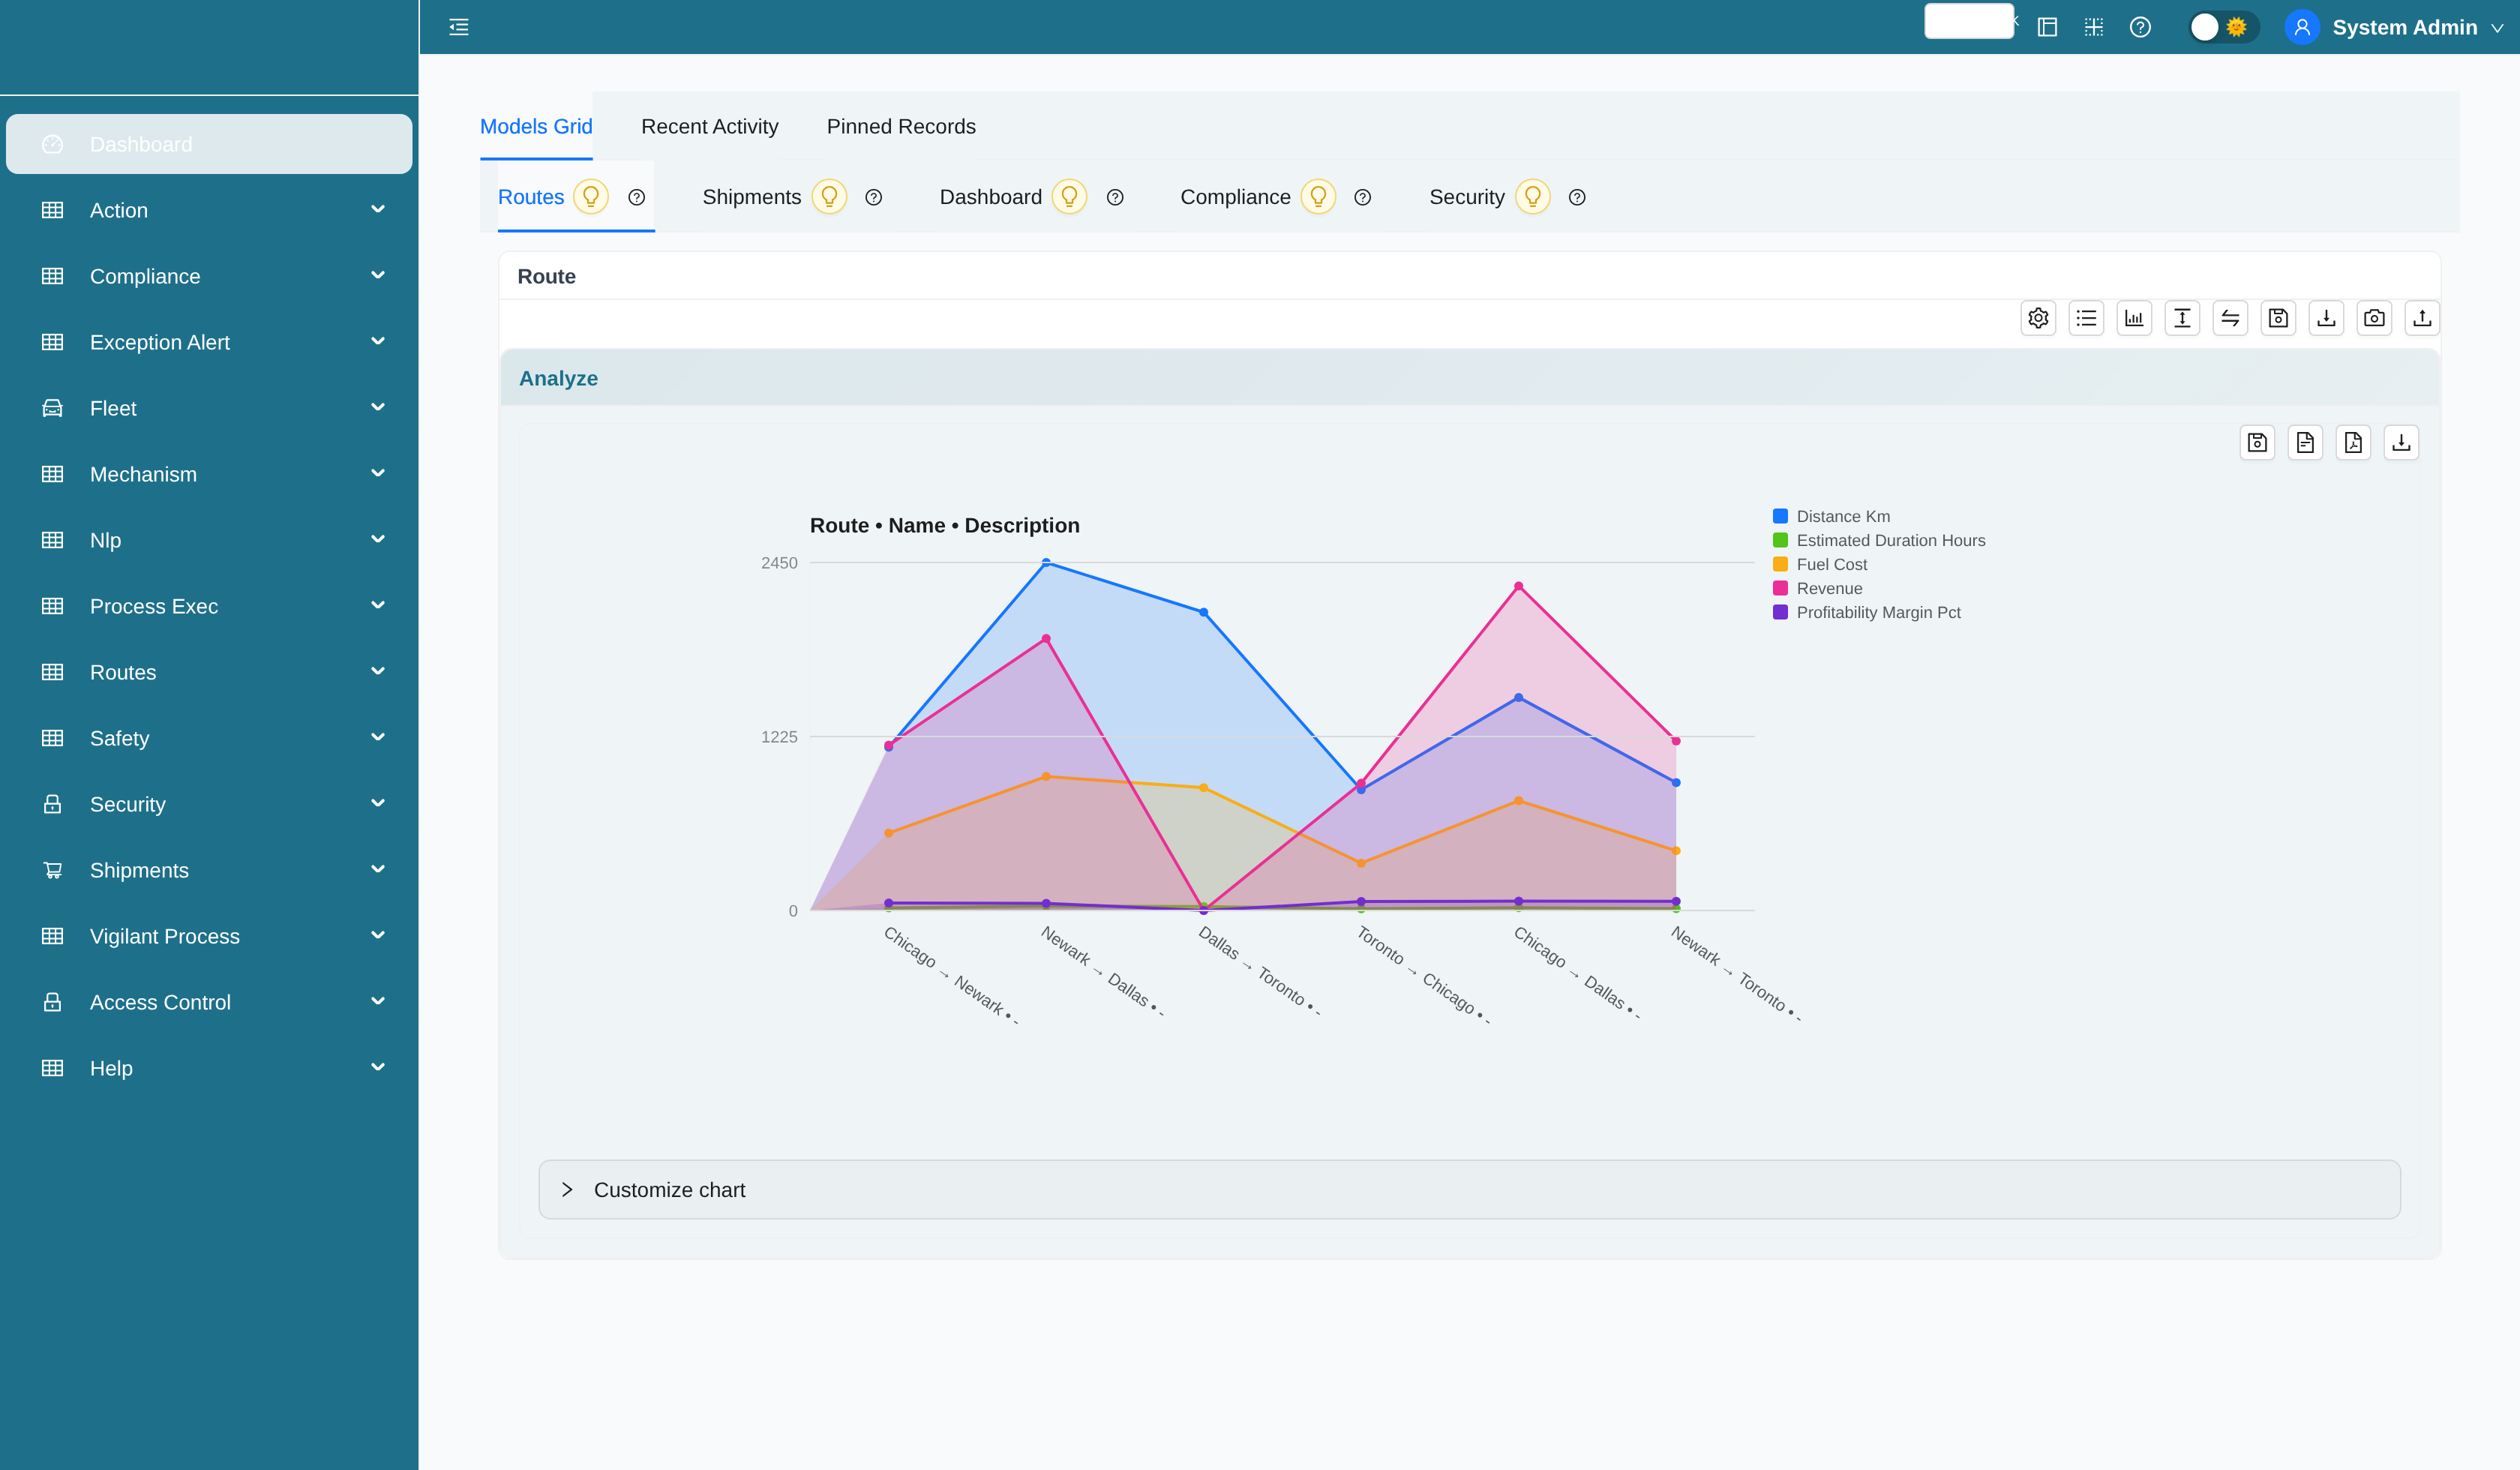Open Routes in the sidebar menu

tap(209, 672)
